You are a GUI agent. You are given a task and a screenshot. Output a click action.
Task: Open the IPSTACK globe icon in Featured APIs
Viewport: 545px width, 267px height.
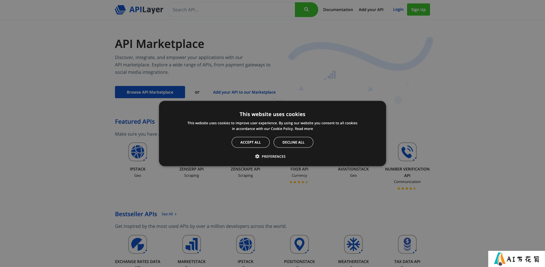coord(138,152)
